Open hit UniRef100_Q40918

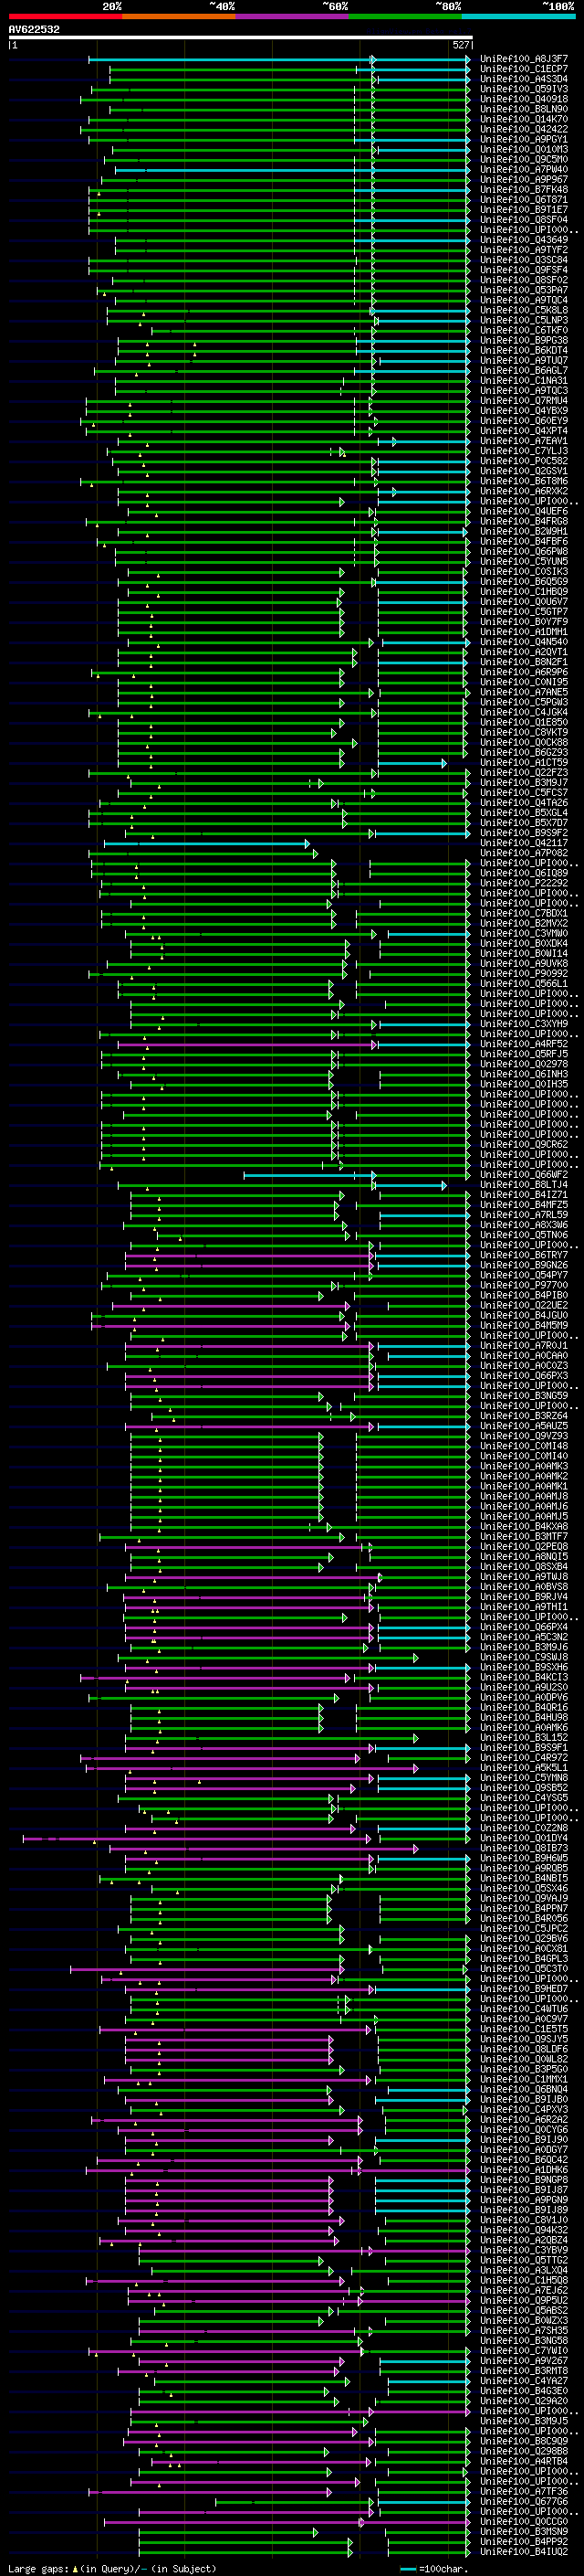524,99
